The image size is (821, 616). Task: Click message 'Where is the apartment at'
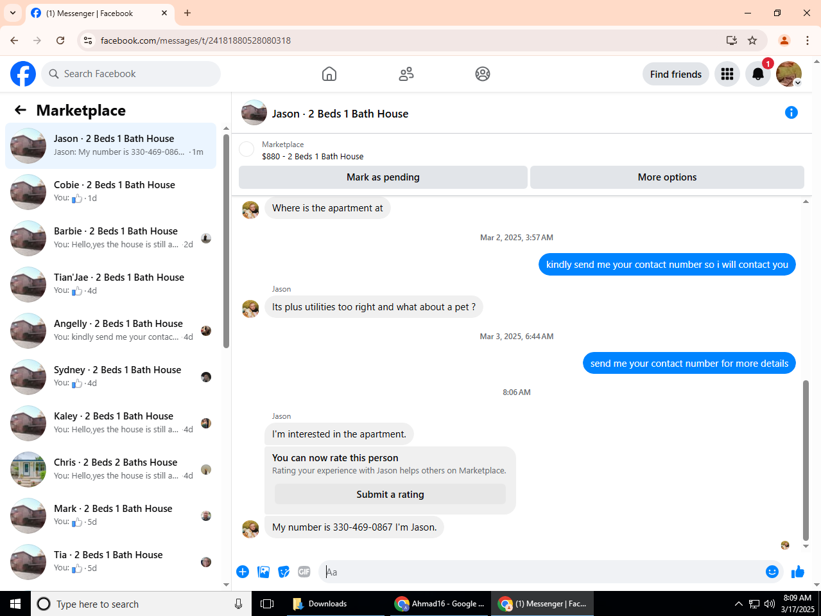(327, 208)
